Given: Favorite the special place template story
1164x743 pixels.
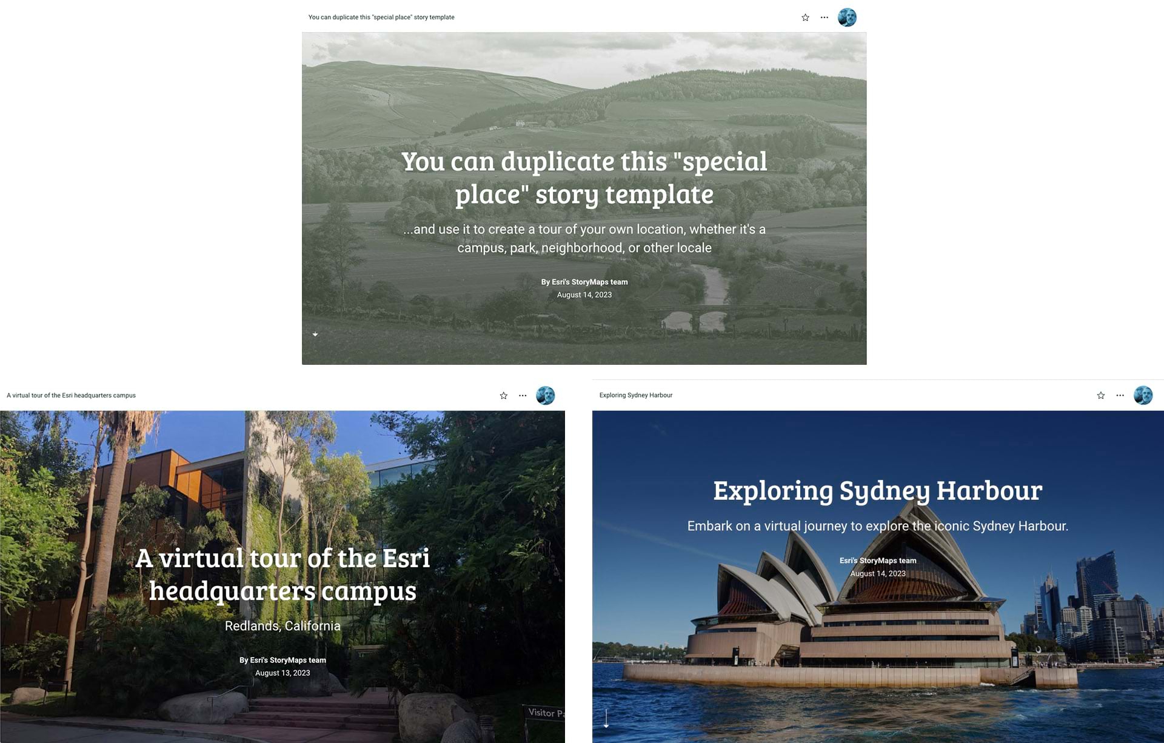Looking at the screenshot, I should pos(805,18).
